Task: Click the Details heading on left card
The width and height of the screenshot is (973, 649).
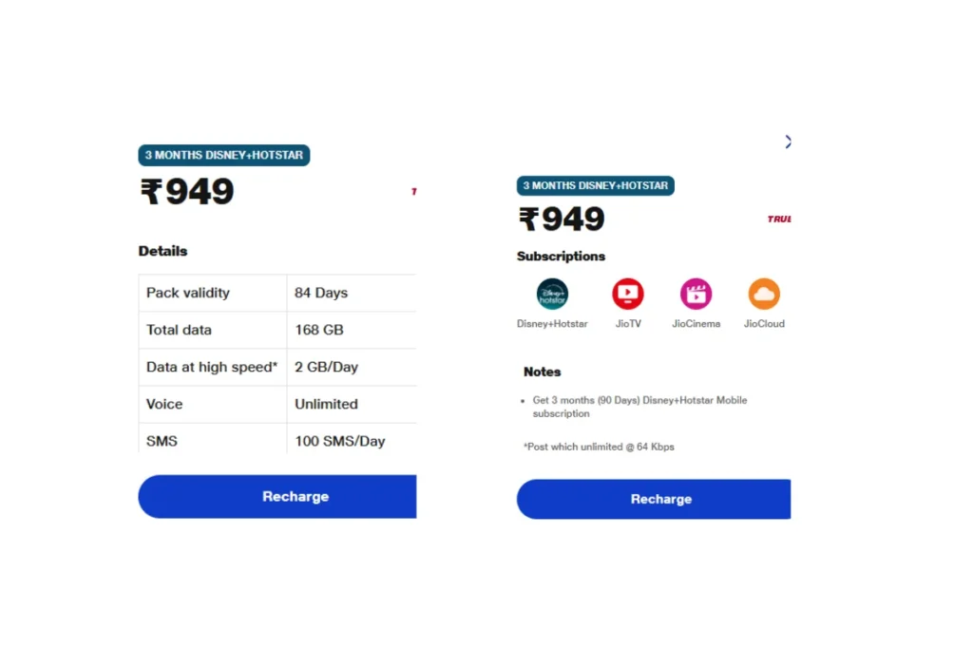Action: click(x=162, y=251)
